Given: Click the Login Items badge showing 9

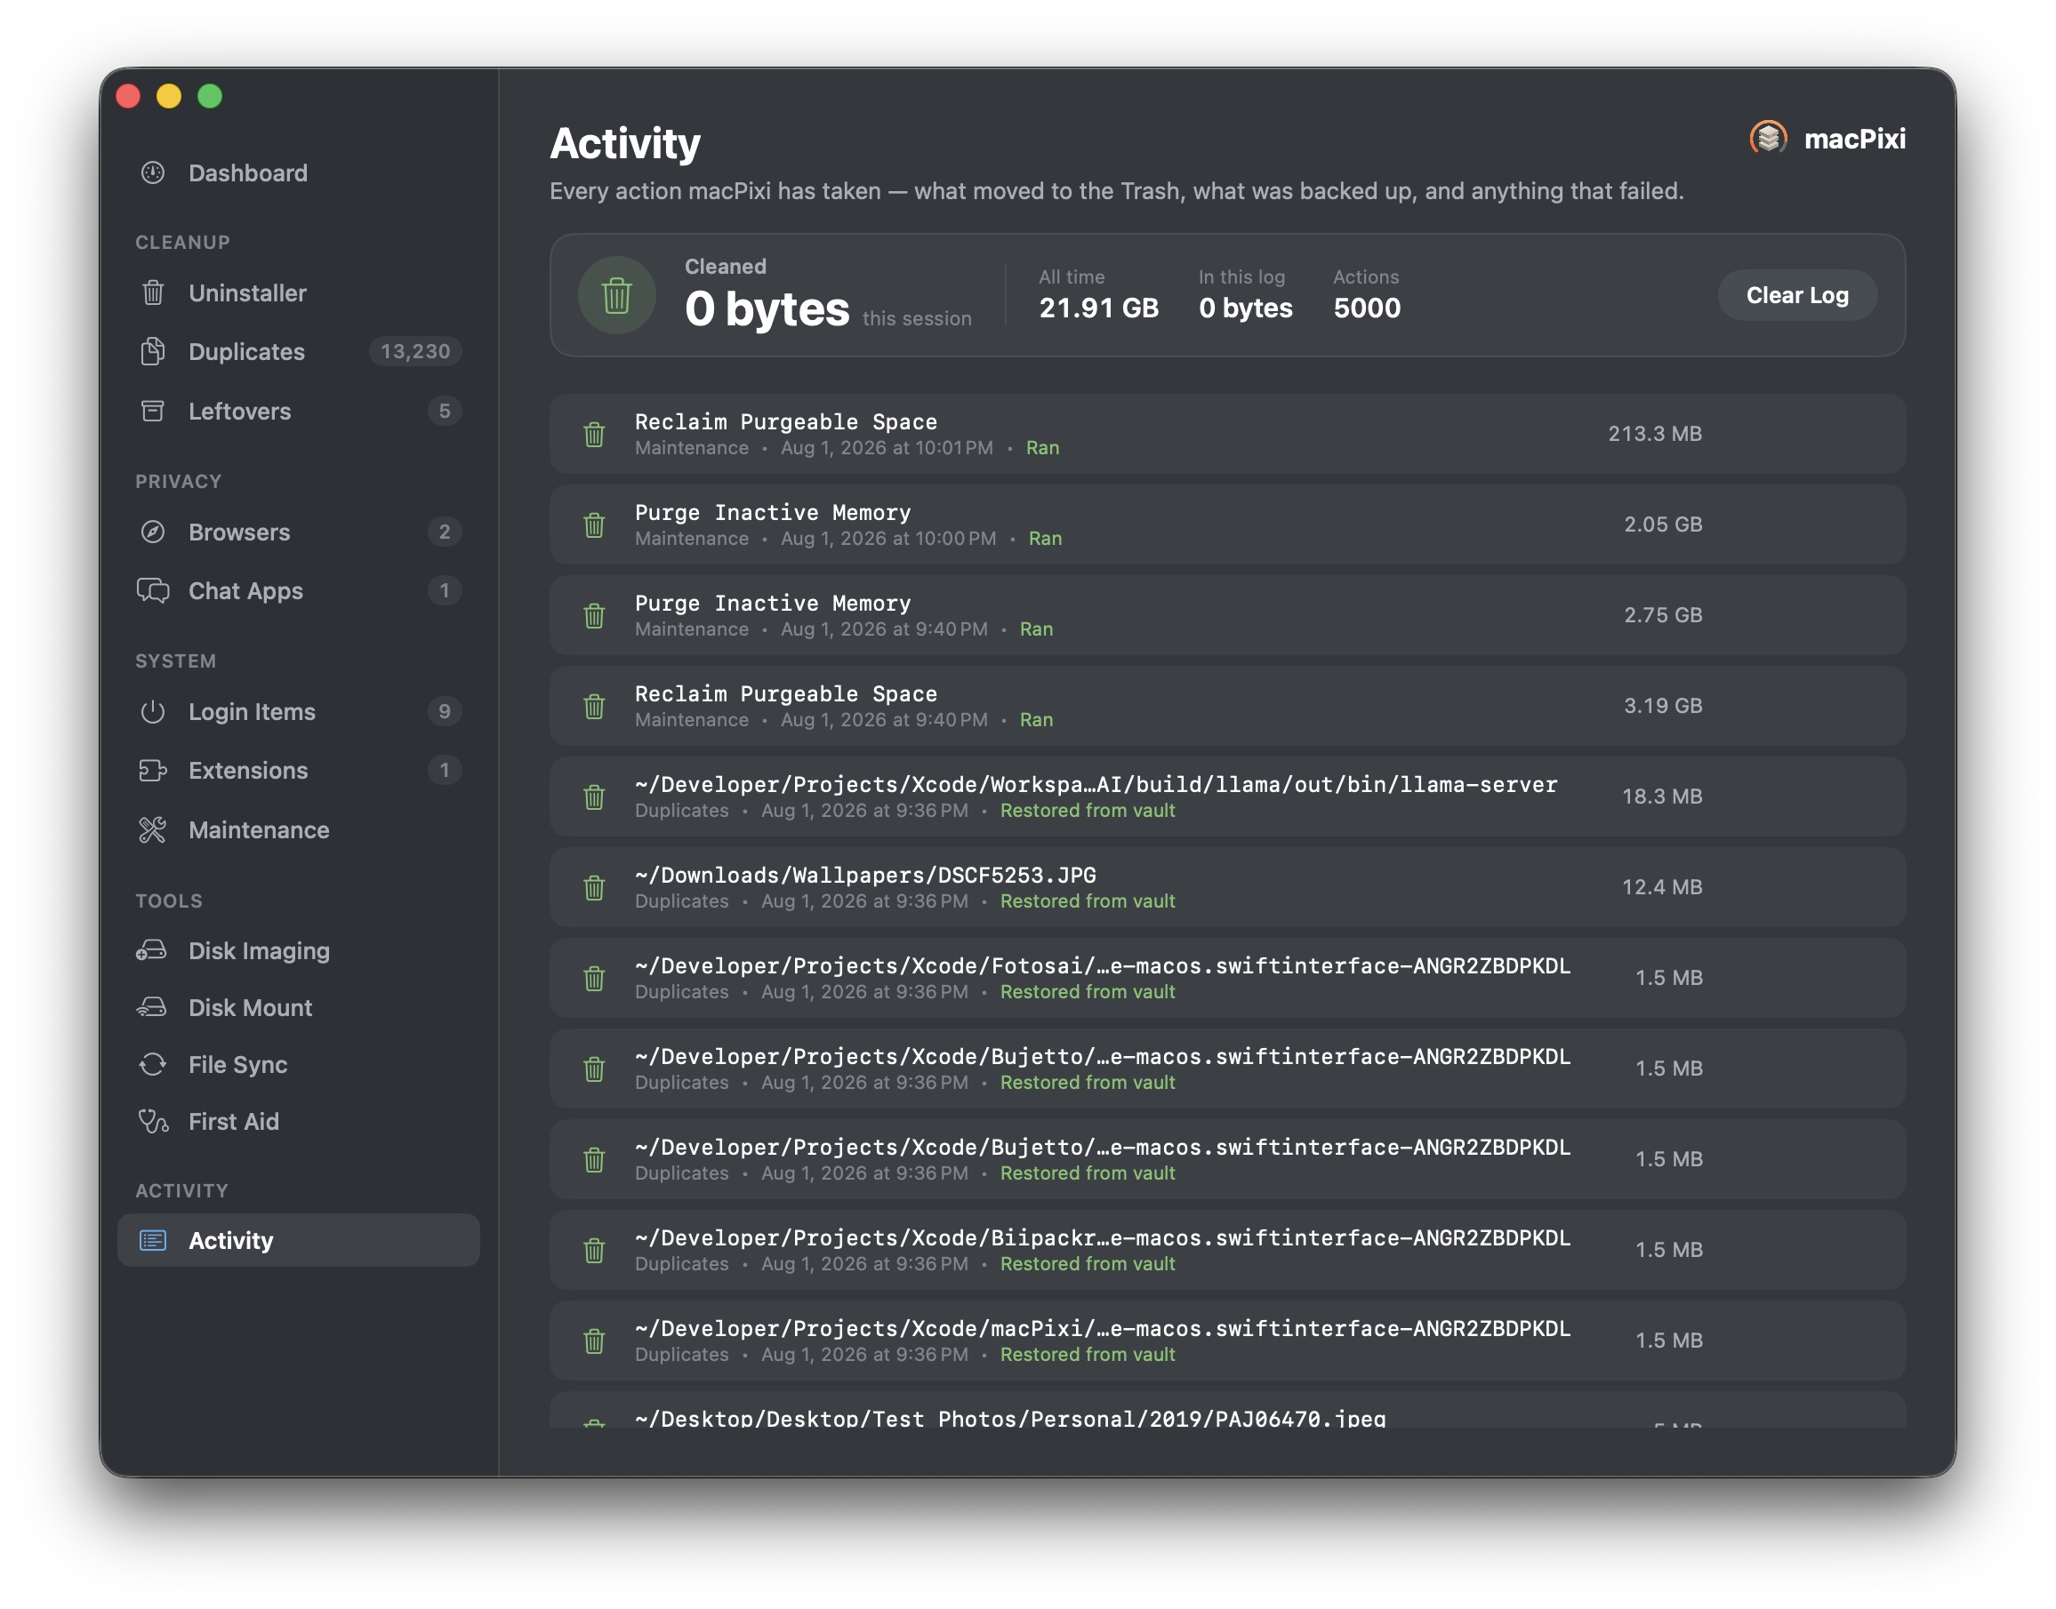Looking at the screenshot, I should click(445, 711).
